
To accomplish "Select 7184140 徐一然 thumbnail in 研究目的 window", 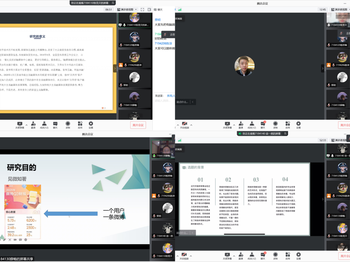I will [163, 229].
